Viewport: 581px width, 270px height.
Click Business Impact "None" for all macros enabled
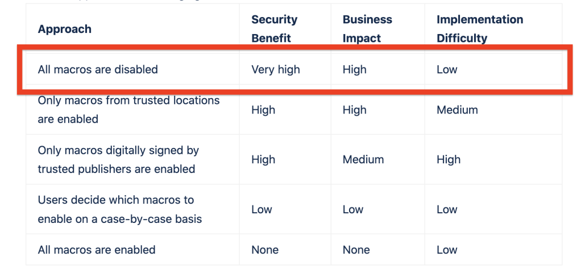356,250
